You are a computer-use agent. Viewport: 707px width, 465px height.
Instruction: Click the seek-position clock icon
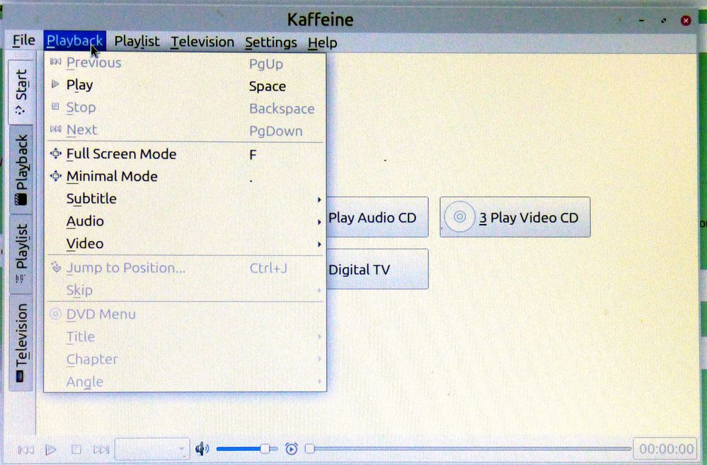tap(291, 449)
